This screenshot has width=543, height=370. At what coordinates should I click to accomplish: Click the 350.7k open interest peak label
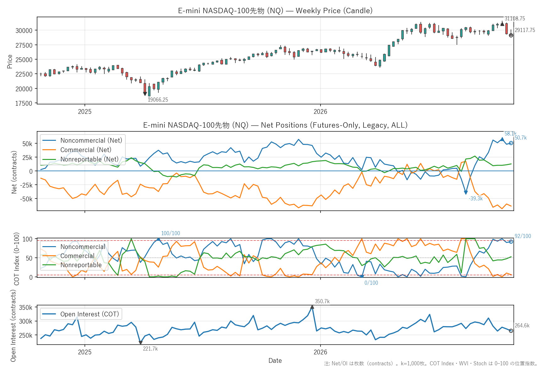(x=322, y=301)
